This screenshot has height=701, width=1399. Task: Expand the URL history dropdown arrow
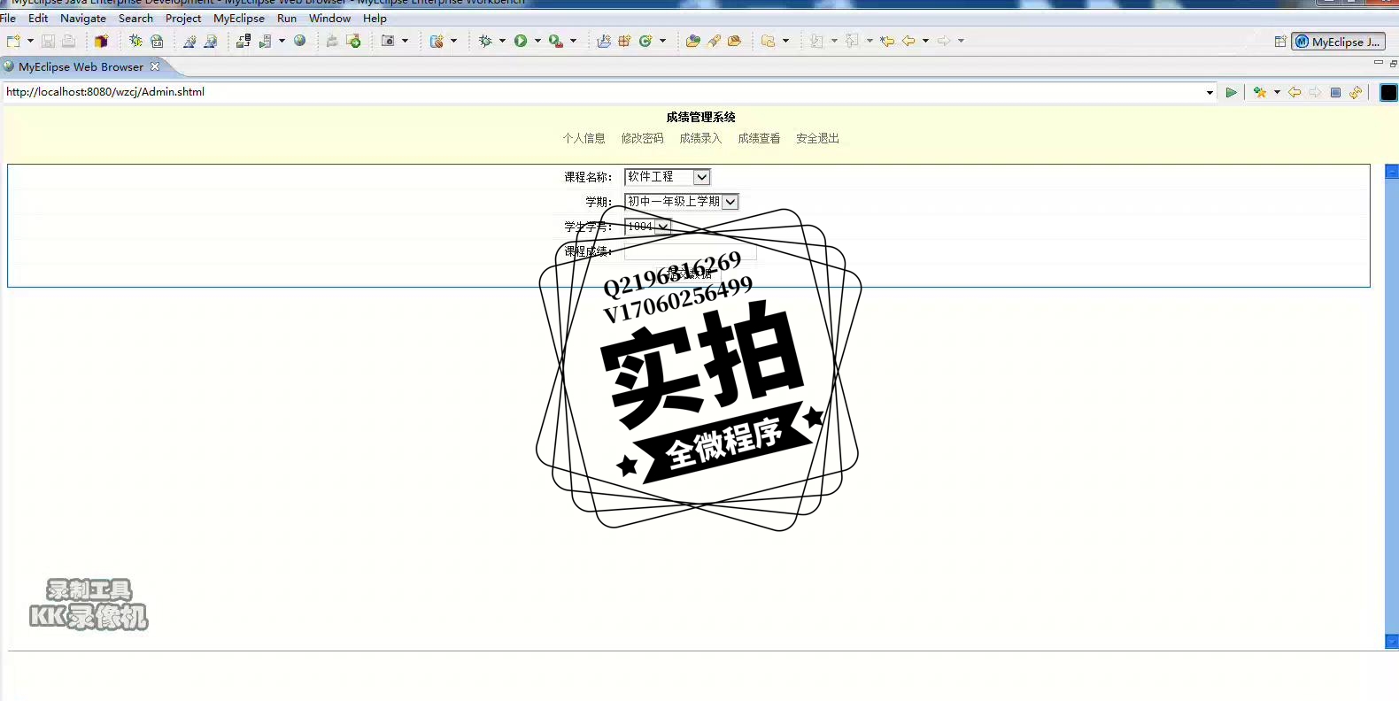pyautogui.click(x=1210, y=92)
